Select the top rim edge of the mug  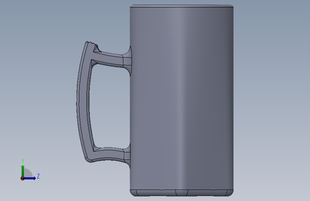pos(182,6)
